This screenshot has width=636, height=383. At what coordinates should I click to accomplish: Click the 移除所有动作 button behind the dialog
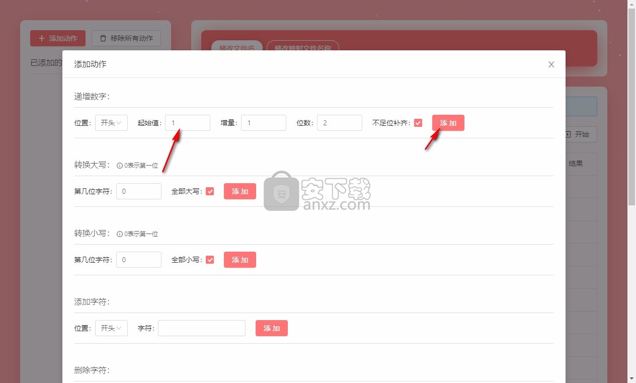click(x=126, y=38)
